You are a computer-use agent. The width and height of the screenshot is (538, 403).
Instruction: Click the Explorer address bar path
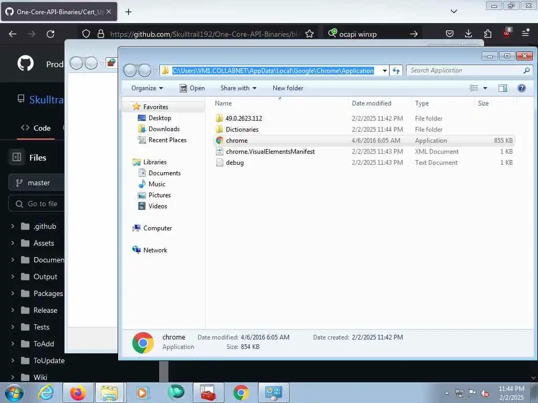pos(273,71)
